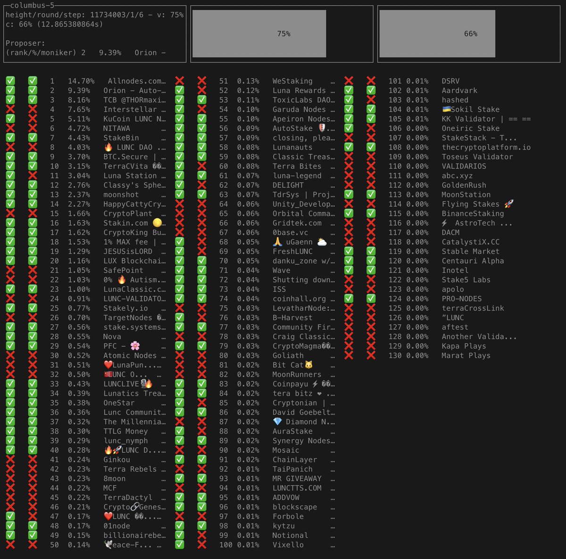Image resolution: width=566 pixels, height=559 pixels.
Task: Click the prevote red cross for Marat Plays row 130
Action: tap(349, 355)
